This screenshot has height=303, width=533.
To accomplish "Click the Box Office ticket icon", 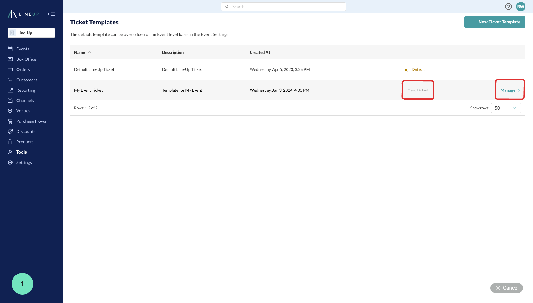I will [10, 59].
